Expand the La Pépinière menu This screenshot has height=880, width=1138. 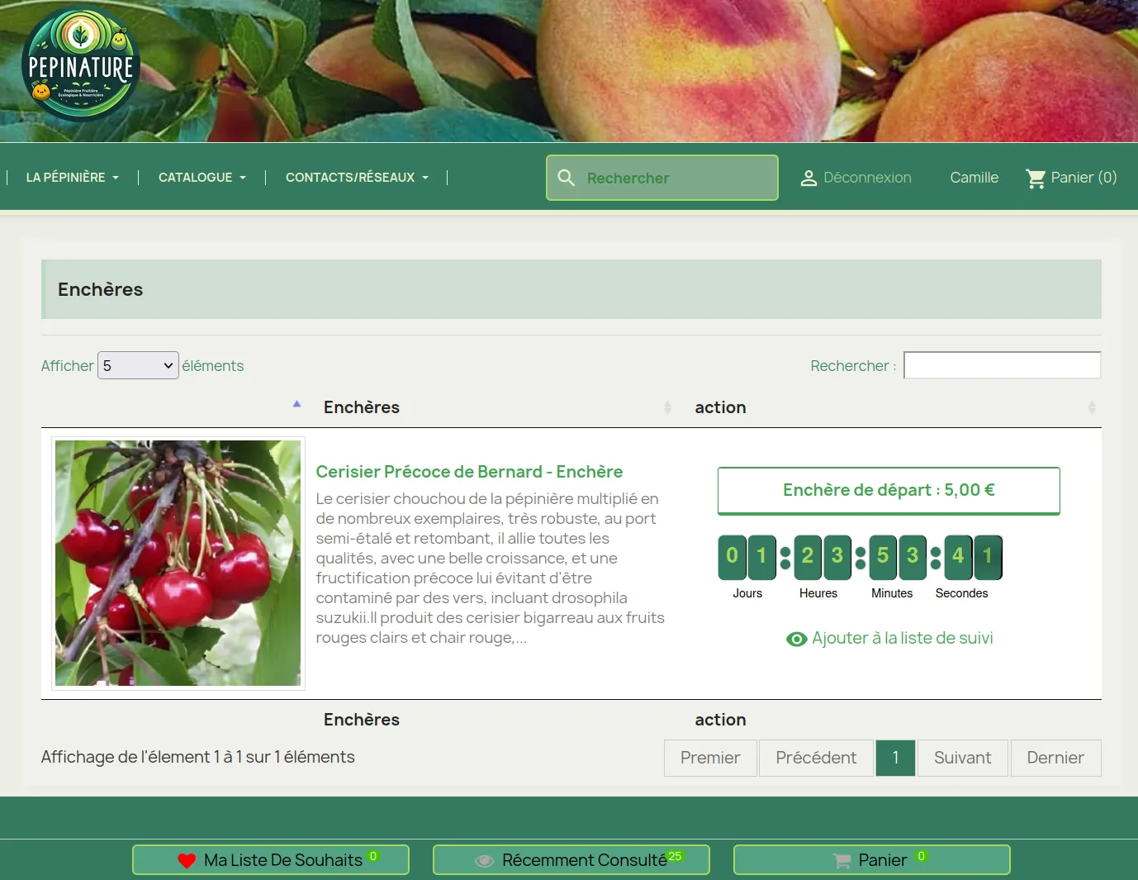pyautogui.click(x=73, y=178)
